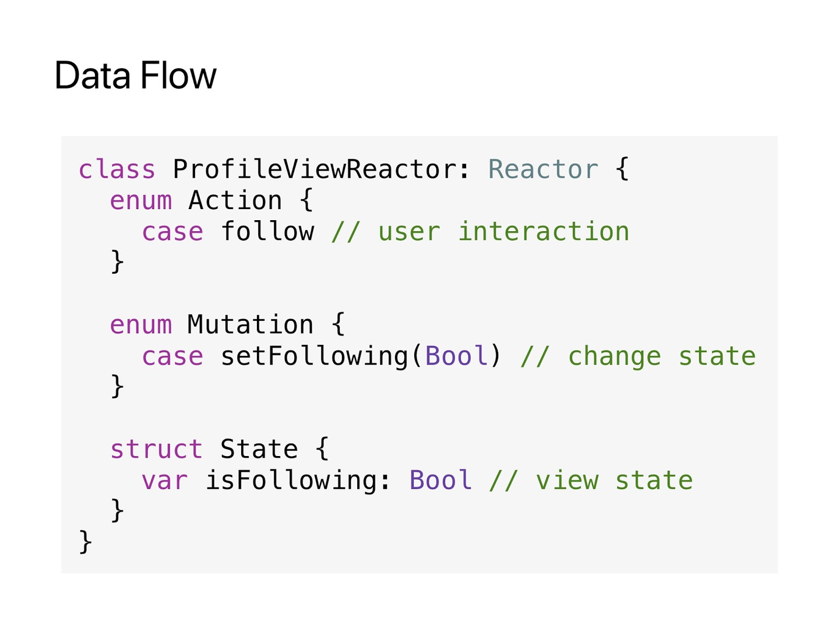Select the "follow" case name
Viewport: 839px width, 629px height.
267,232
